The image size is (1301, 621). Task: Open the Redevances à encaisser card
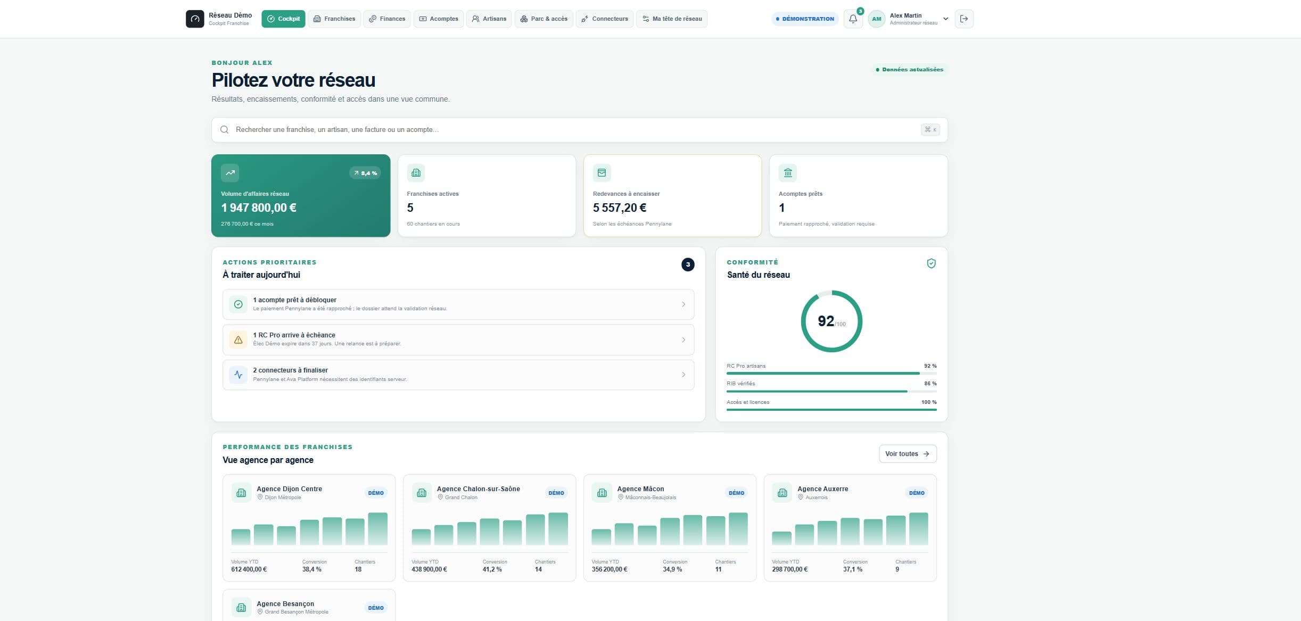[672, 196]
